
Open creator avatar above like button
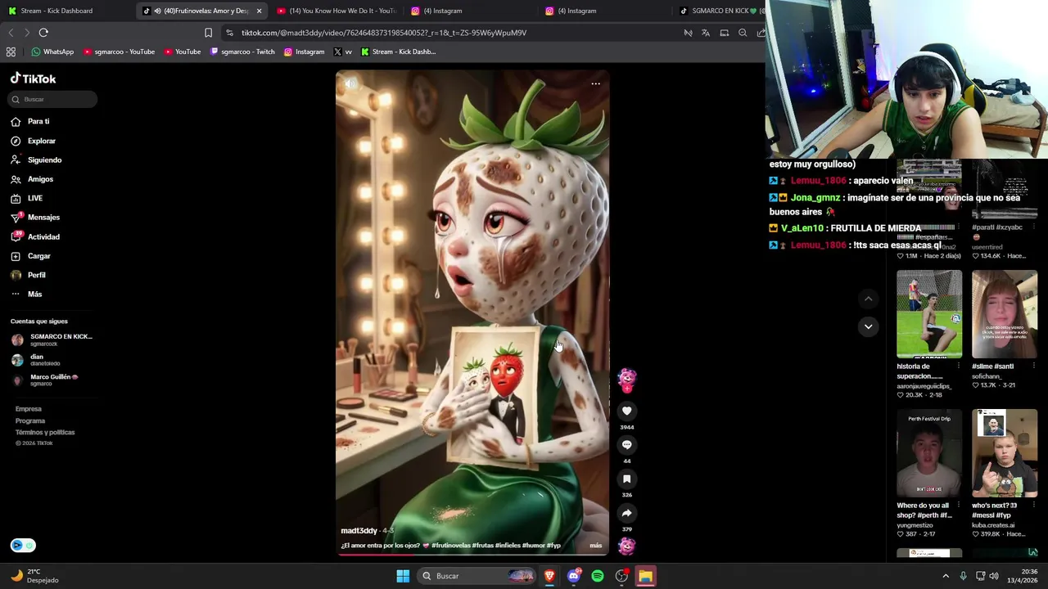pyautogui.click(x=626, y=378)
